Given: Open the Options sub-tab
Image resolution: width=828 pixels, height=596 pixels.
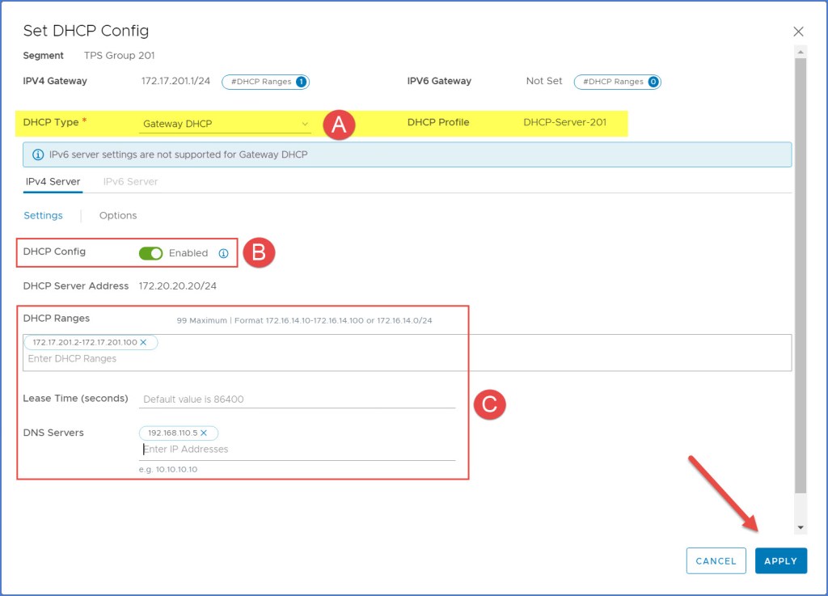Looking at the screenshot, I should click(x=118, y=216).
